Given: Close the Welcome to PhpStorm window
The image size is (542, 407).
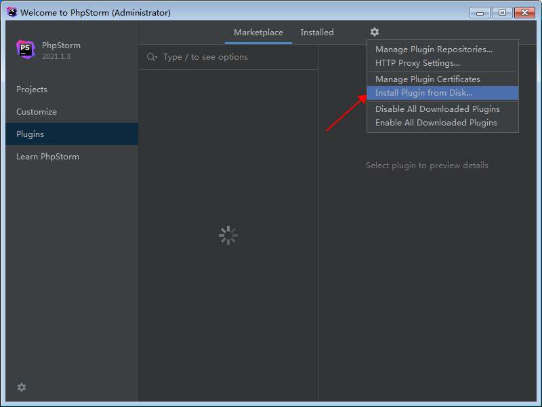Looking at the screenshot, I should 524,13.
